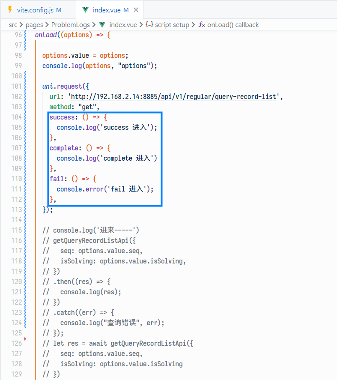The height and width of the screenshot is (380, 337).
Task: Click the Vue logo icon on index.vue tab
Action: point(86,9)
